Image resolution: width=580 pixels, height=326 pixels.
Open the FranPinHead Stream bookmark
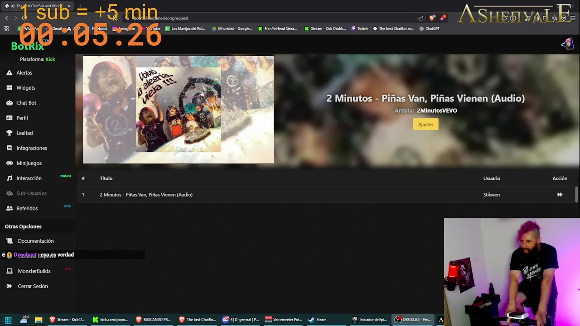277,29
